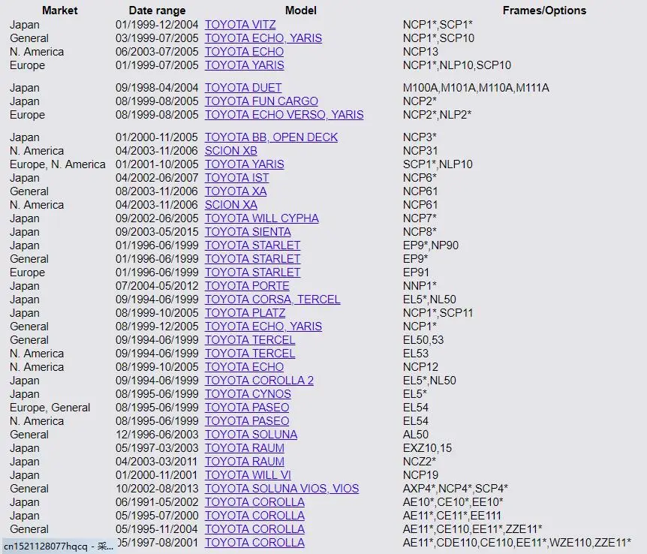This screenshot has height=554, width=647.
Task: Open the TOYOTA VITZ model link
Action: click(x=240, y=25)
